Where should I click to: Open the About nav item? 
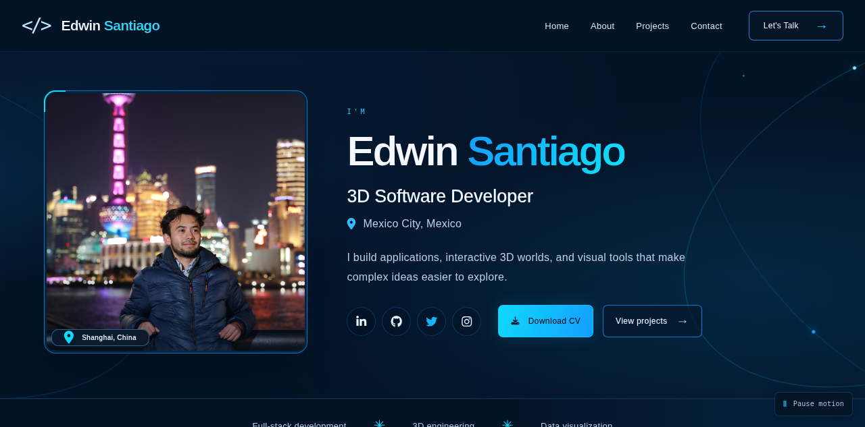tap(602, 26)
